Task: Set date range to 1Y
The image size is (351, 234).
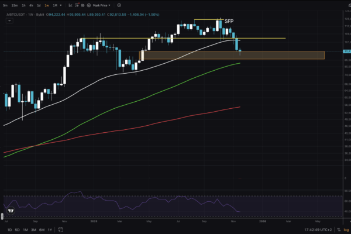Action: (x=50, y=229)
